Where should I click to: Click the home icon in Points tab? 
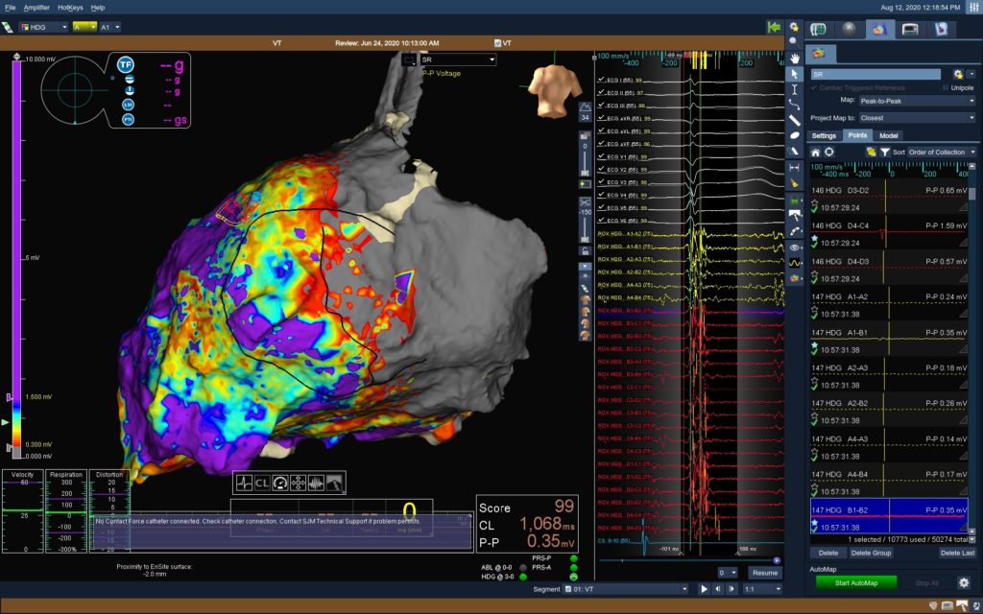click(816, 152)
